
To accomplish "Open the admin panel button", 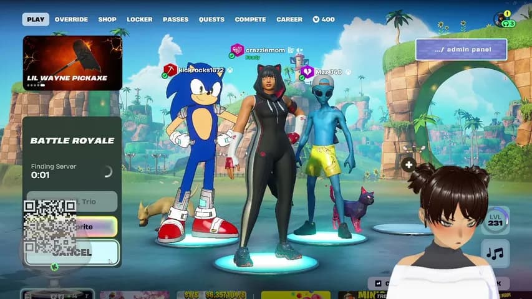I will click(461, 49).
